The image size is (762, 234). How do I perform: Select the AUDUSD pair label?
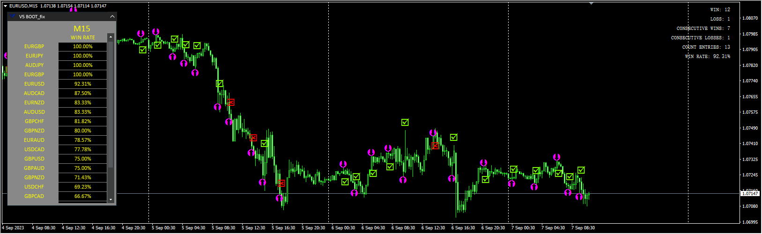pyautogui.click(x=34, y=112)
